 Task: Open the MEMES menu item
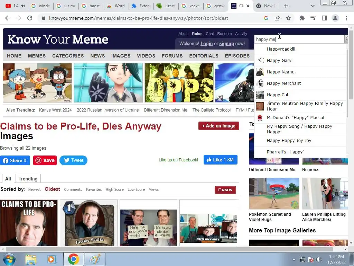point(37,56)
